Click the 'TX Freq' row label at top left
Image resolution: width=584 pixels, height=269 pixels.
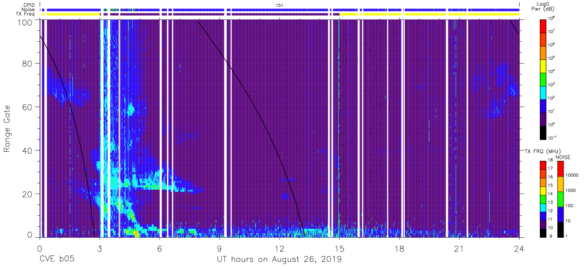(26, 14)
